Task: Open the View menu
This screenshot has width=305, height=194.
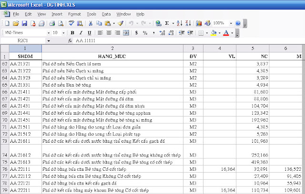Action: coord(41,14)
